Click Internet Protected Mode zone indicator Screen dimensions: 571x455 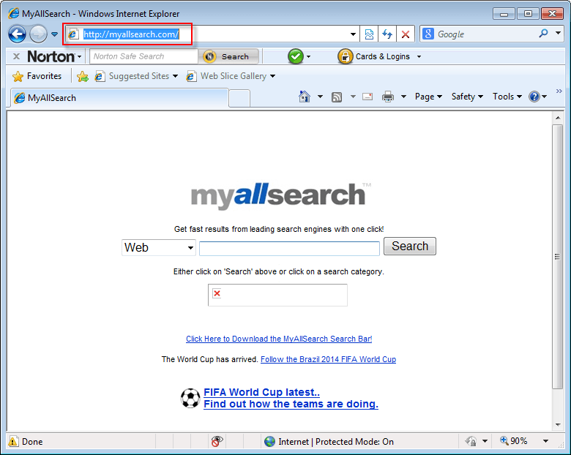click(329, 442)
